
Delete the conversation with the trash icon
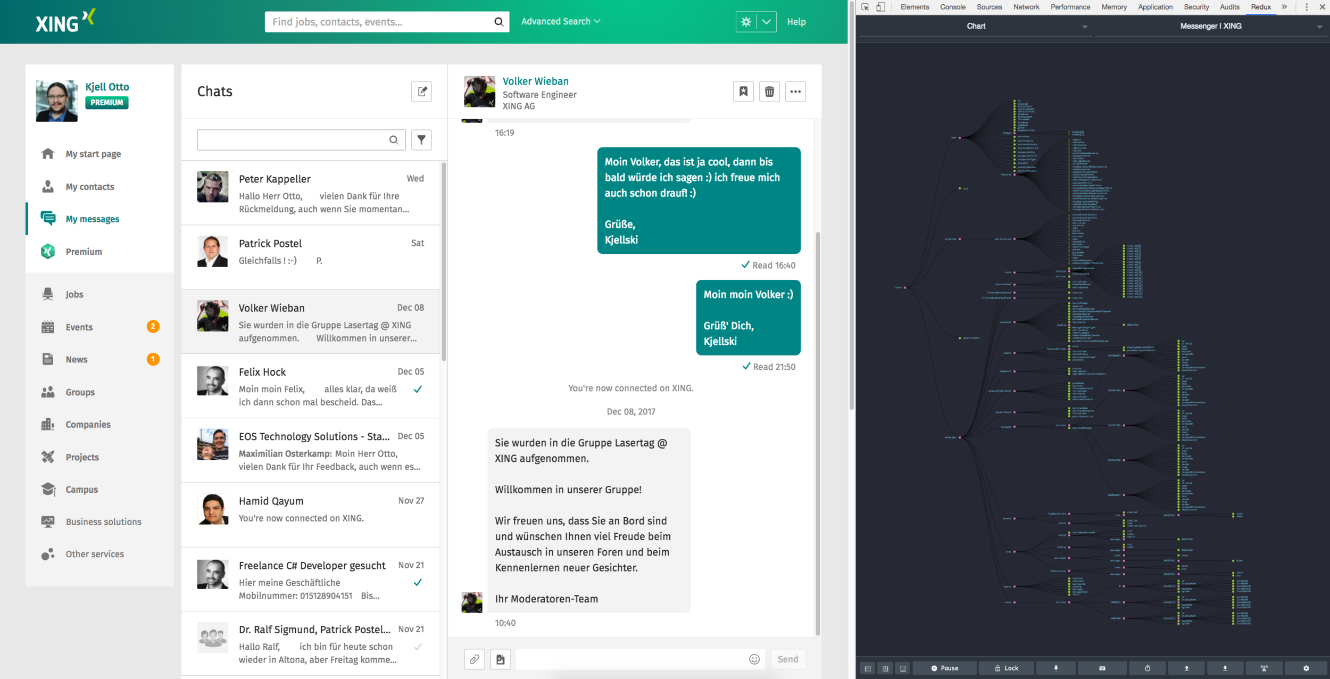pos(769,92)
